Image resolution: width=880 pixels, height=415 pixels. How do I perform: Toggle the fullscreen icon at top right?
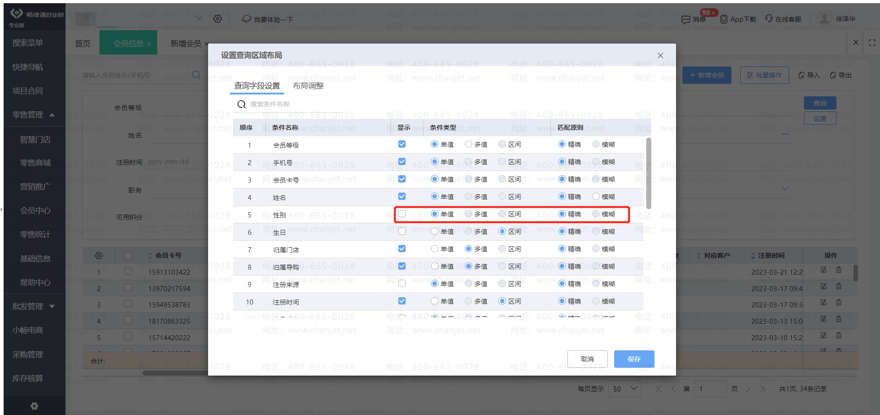pos(872,43)
